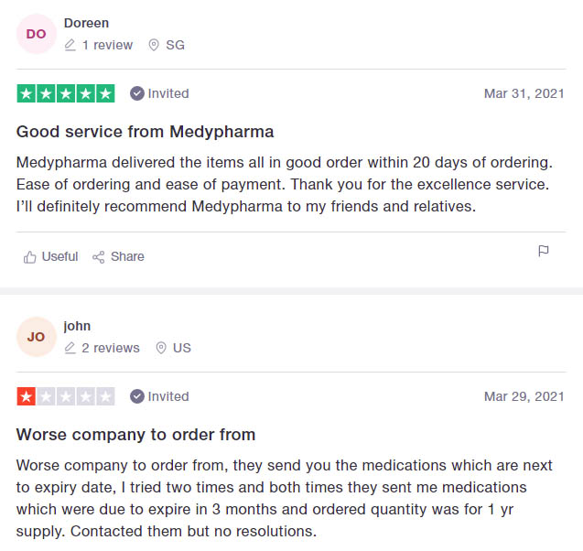Click the location pin icon beside US
This screenshot has width=583, height=551.
(x=161, y=348)
